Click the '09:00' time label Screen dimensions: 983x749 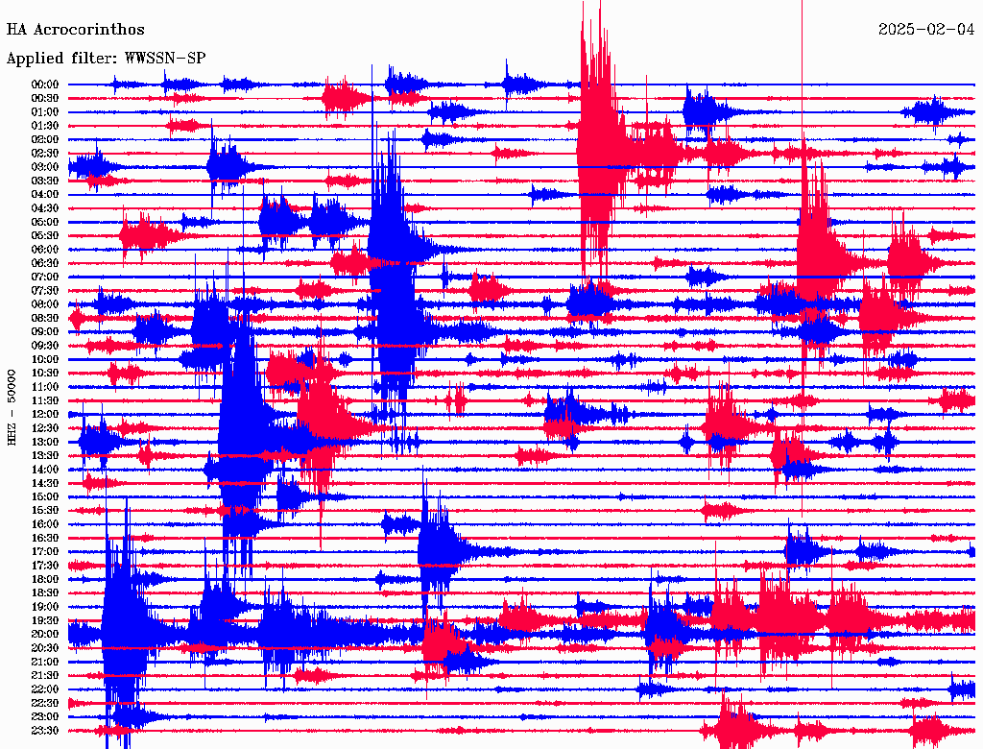coord(44,332)
